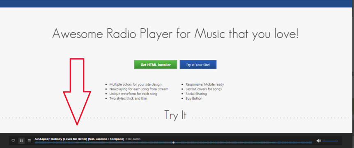Screen dimensions: 354x148
Task: Select the song title Ain't Nobody text
Action: point(79,139)
